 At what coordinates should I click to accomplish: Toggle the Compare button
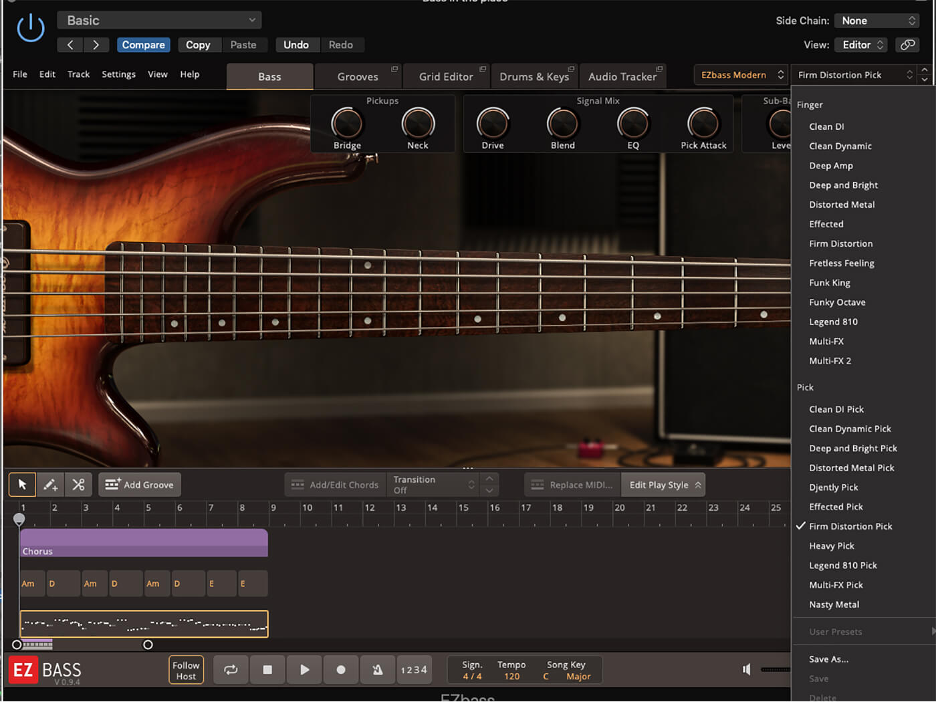143,45
